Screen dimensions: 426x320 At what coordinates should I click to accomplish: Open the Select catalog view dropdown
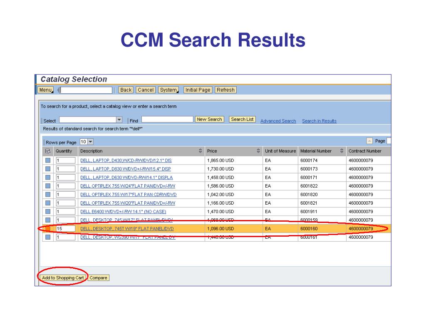point(119,120)
